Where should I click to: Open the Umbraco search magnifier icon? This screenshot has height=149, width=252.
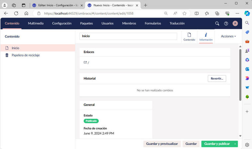click(x=217, y=24)
